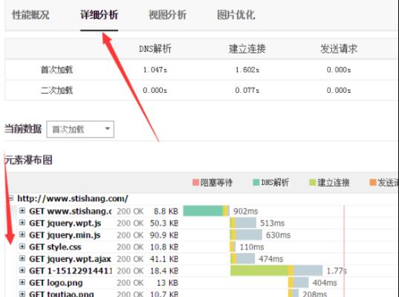
Task: Click the 1.77s waterfall bar
Action: (x=276, y=270)
